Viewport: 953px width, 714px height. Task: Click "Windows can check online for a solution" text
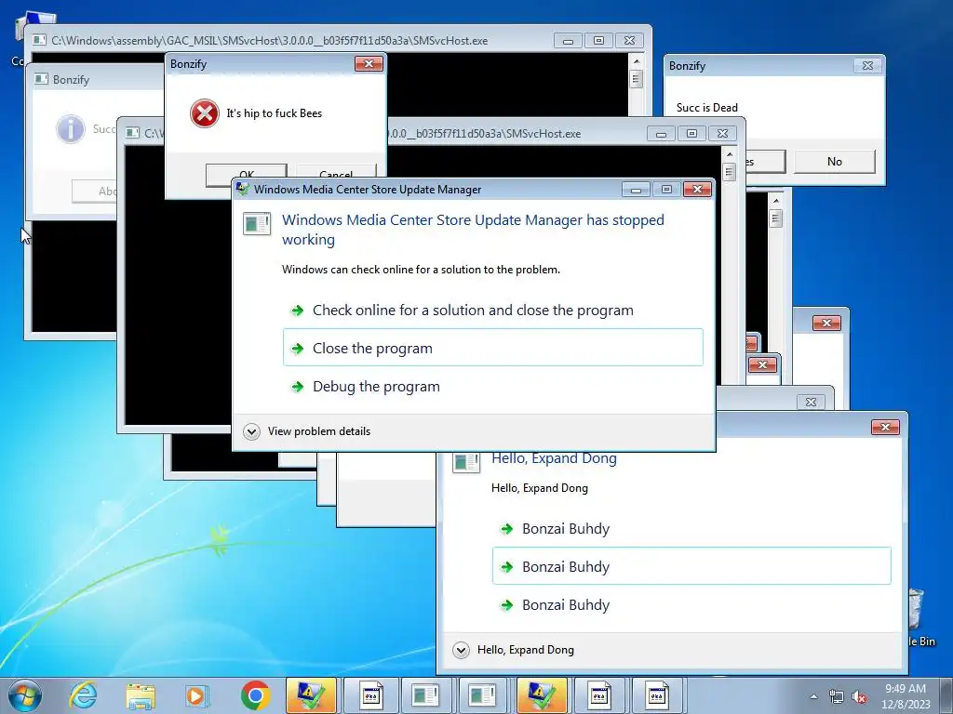(421, 270)
